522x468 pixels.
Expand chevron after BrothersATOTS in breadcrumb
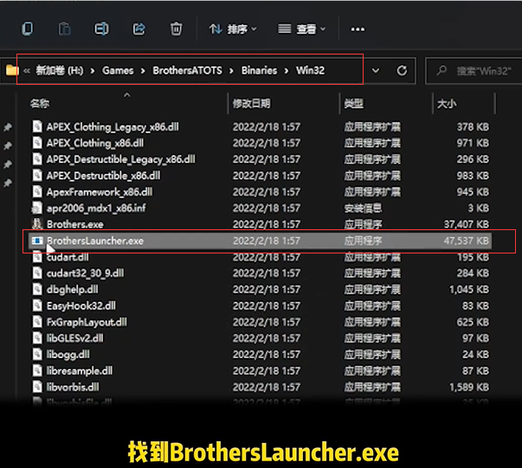(231, 71)
